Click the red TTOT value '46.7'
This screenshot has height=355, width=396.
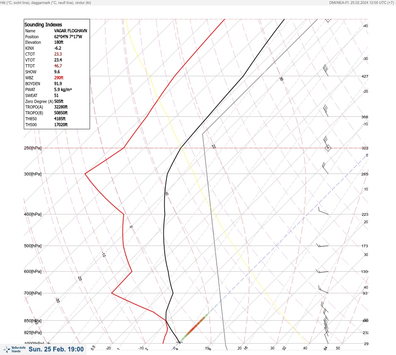point(58,66)
